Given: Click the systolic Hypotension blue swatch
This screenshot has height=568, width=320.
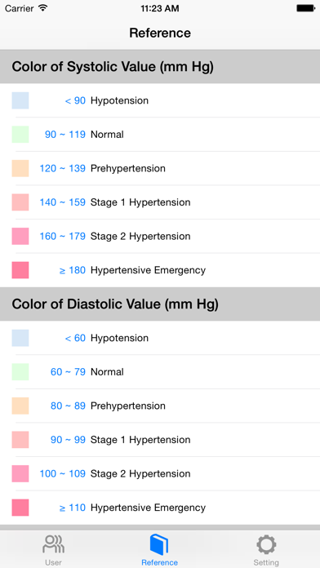Looking at the screenshot, I should pos(20,100).
